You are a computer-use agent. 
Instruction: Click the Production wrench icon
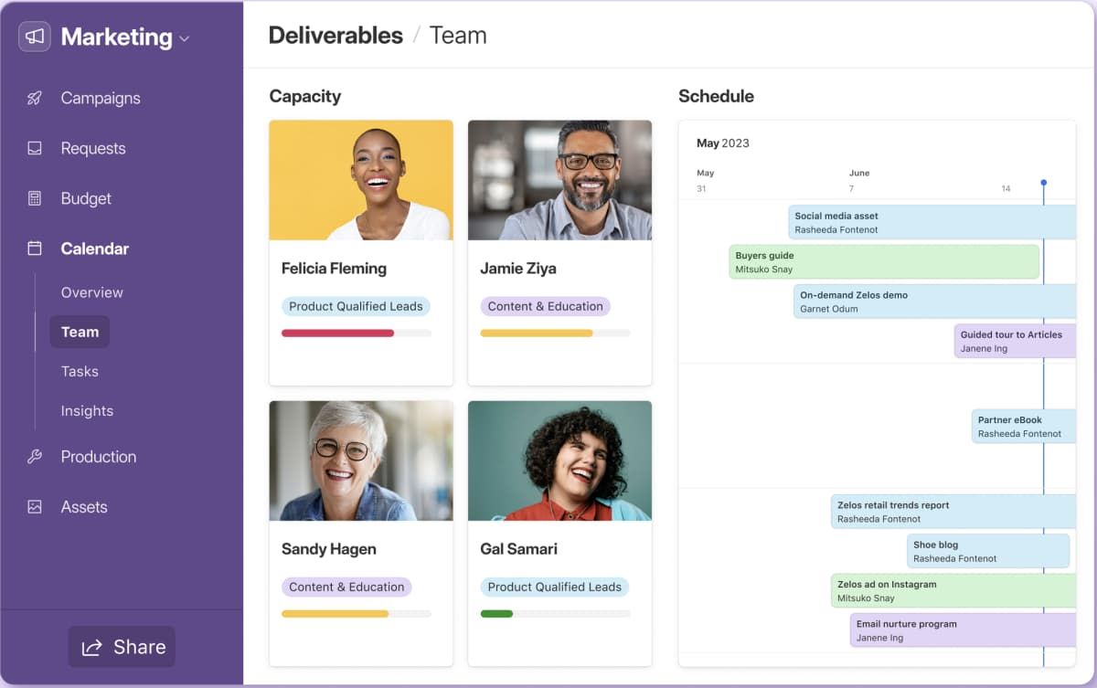click(x=35, y=457)
